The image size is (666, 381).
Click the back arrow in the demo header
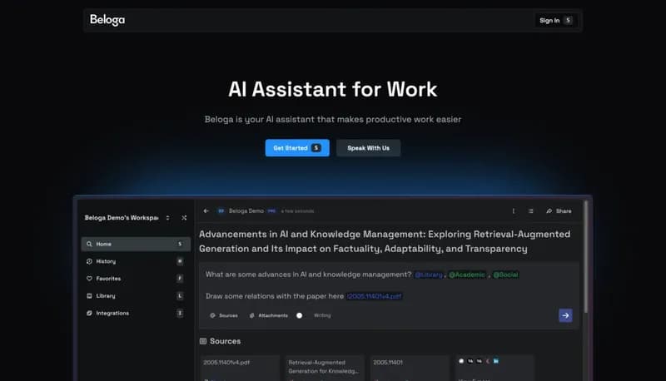click(206, 210)
